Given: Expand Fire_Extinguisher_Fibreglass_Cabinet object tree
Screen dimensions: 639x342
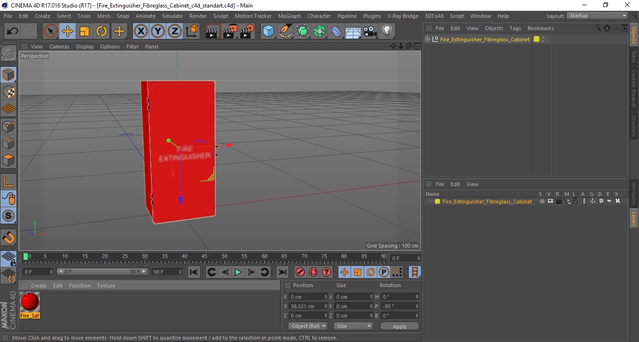Looking at the screenshot, I should click(x=428, y=39).
